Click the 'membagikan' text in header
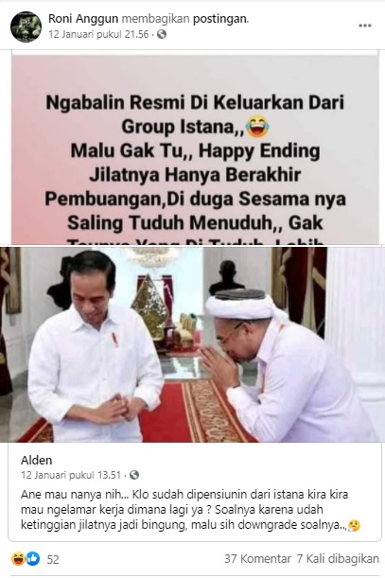 [156, 18]
